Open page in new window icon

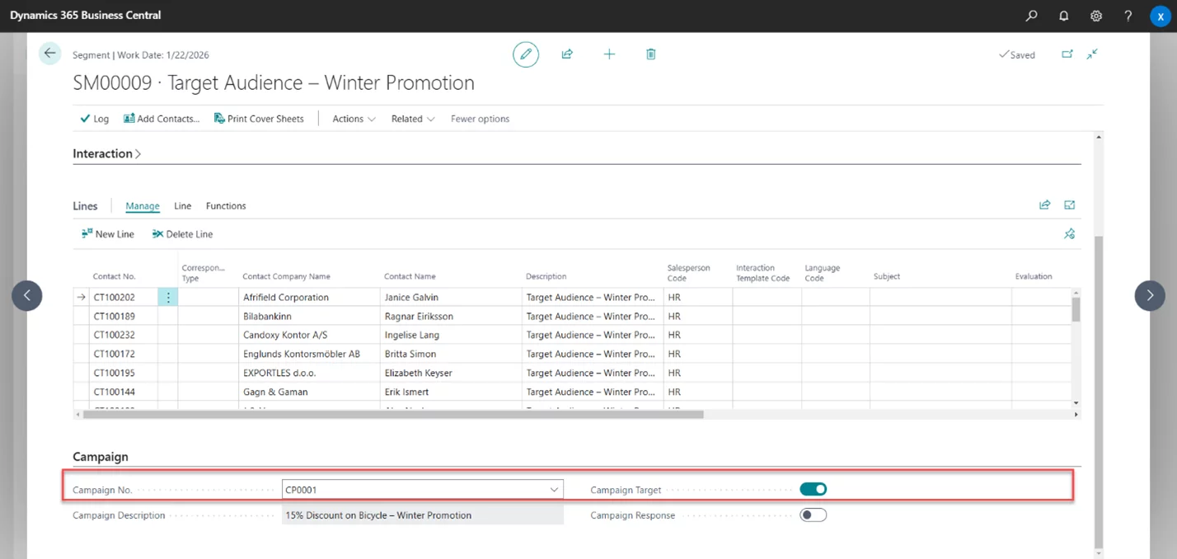(x=1067, y=54)
